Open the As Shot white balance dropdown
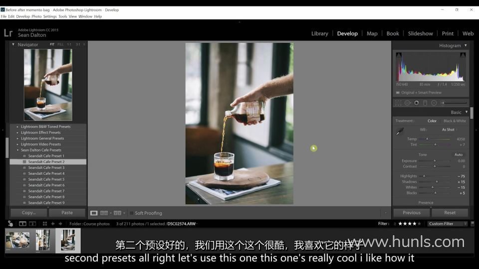Image resolution: width=479 pixels, height=269 pixels. point(450,130)
